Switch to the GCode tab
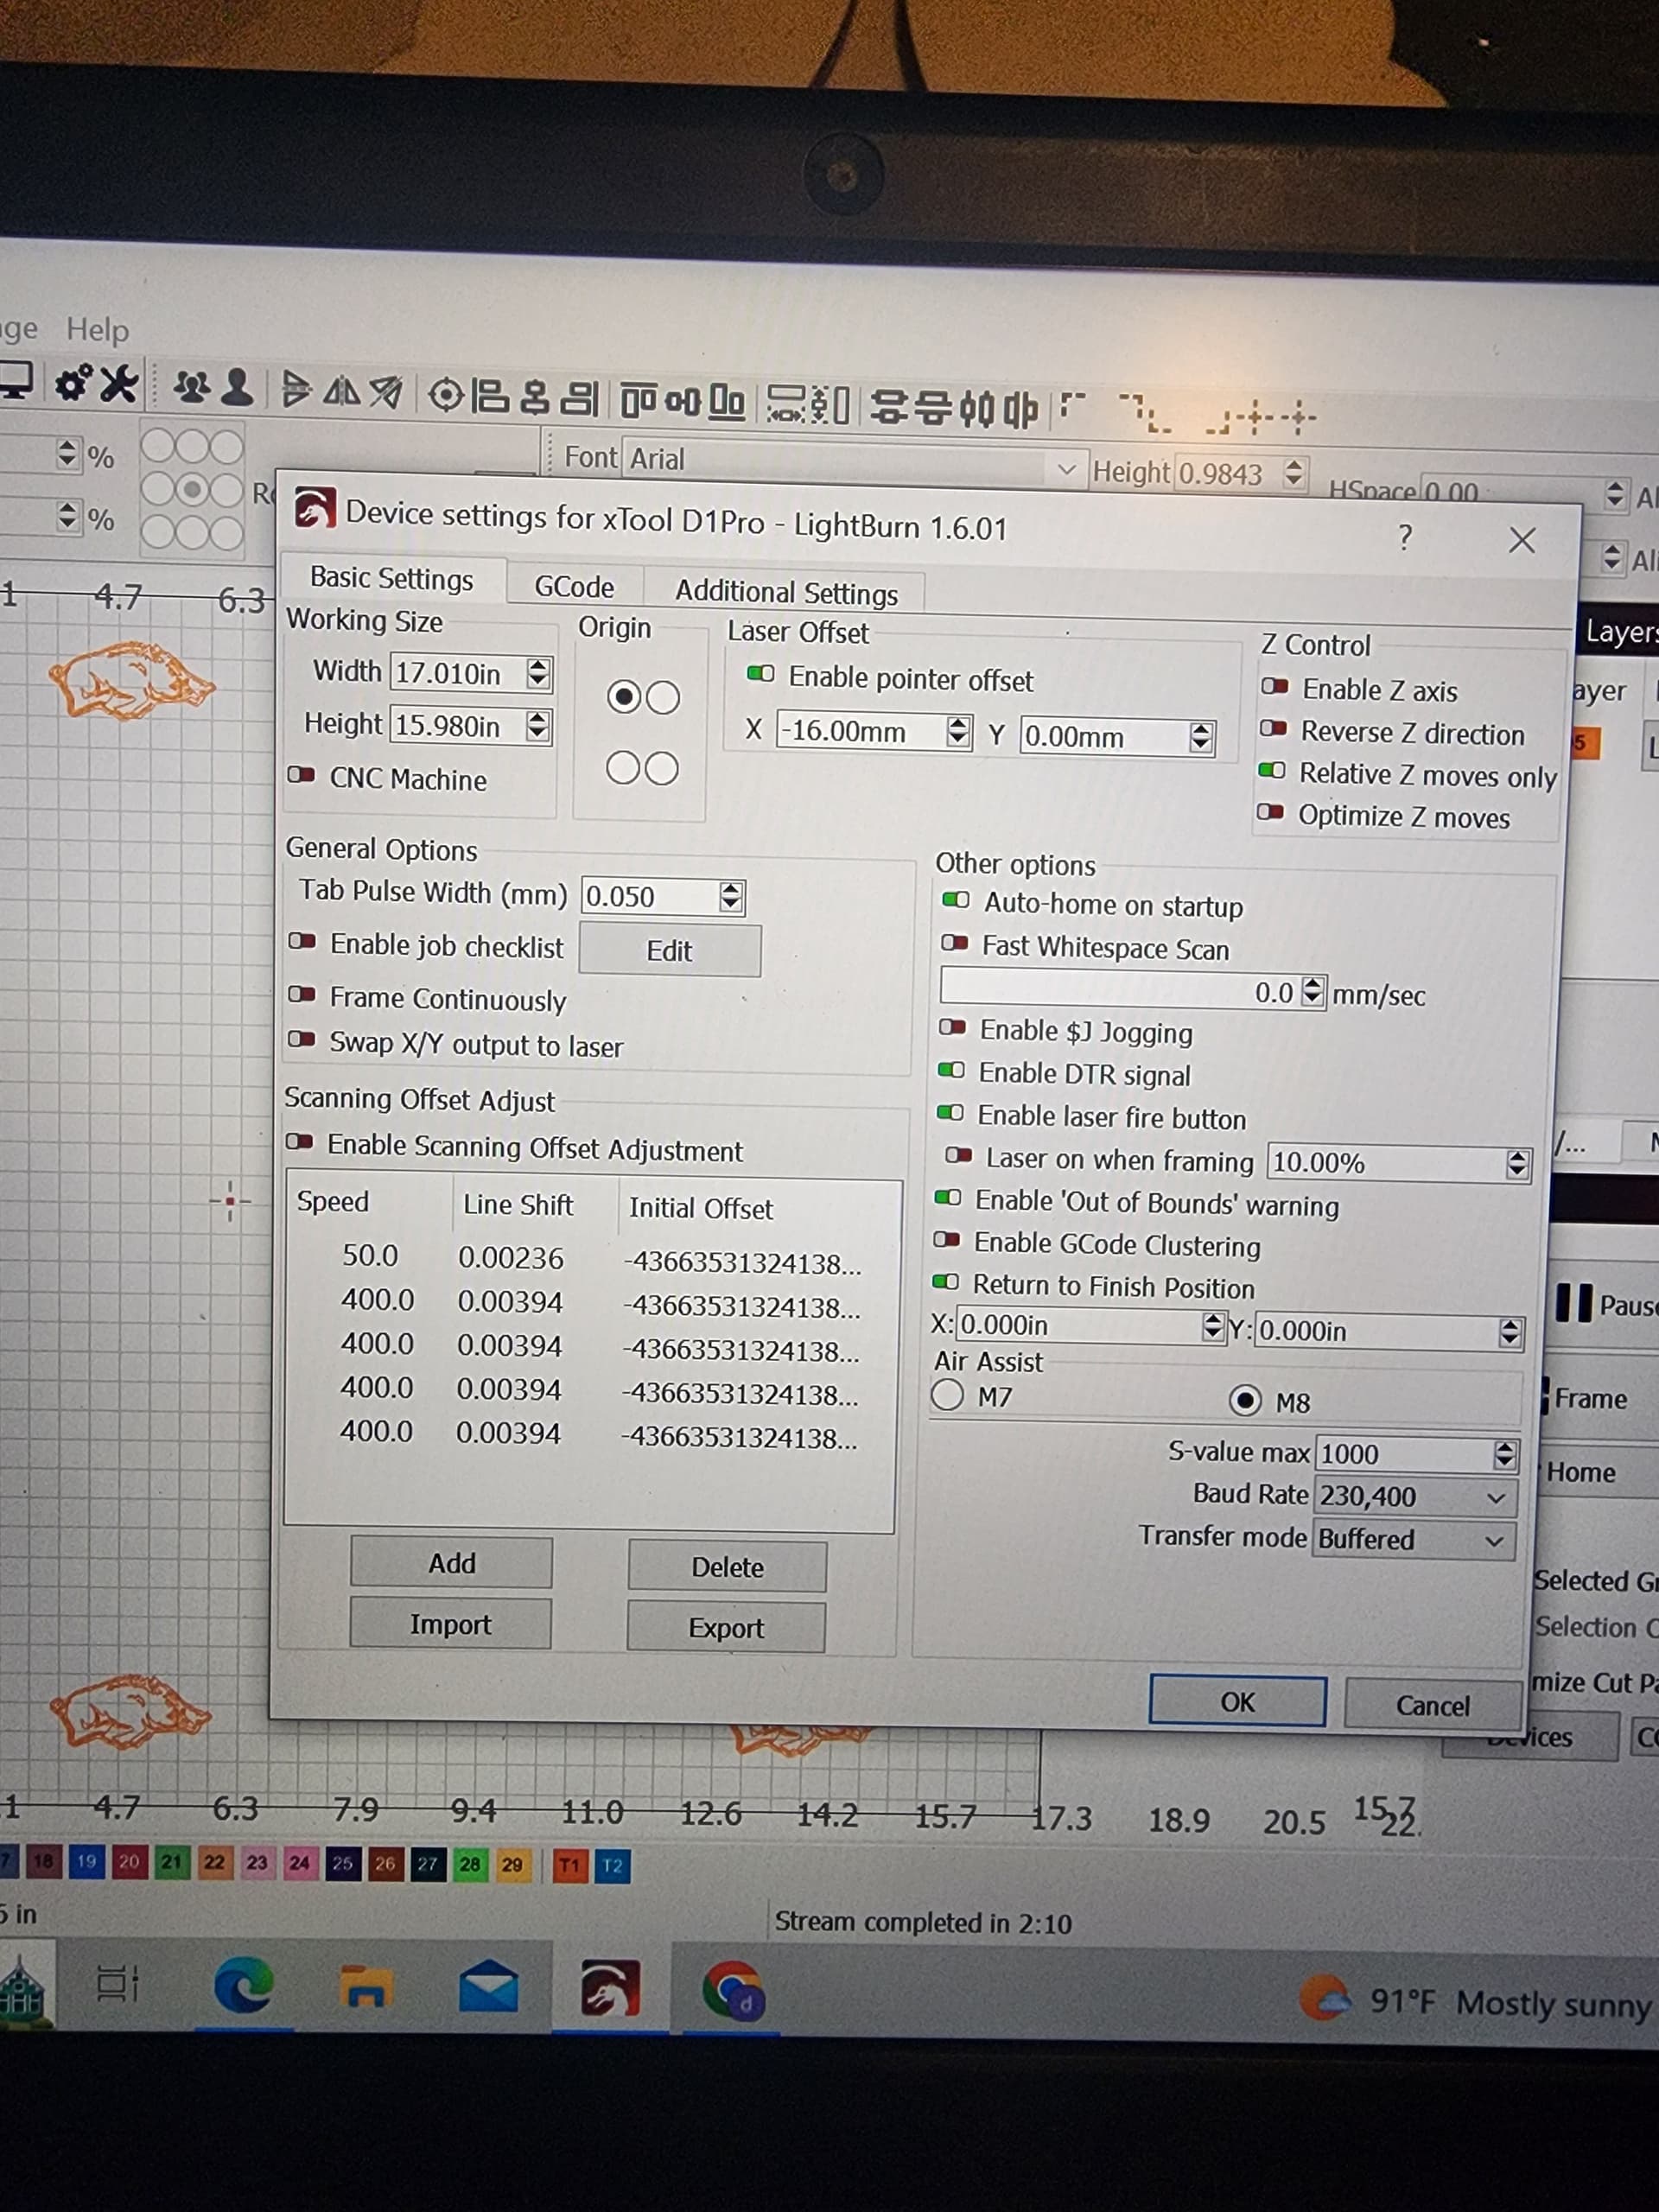This screenshot has width=1659, height=2212. [x=573, y=587]
